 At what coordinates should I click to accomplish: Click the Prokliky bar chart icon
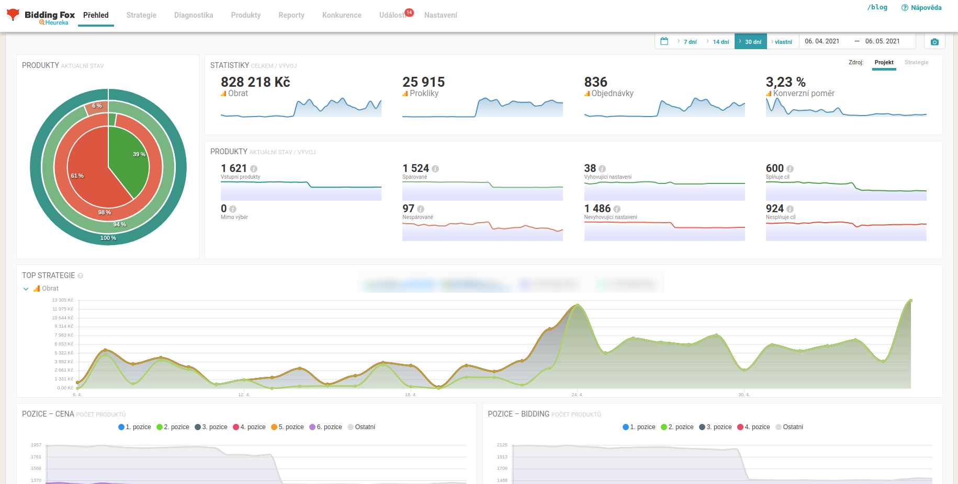(405, 94)
